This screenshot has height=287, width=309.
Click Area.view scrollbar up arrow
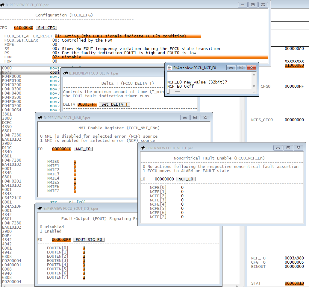click(x=254, y=75)
